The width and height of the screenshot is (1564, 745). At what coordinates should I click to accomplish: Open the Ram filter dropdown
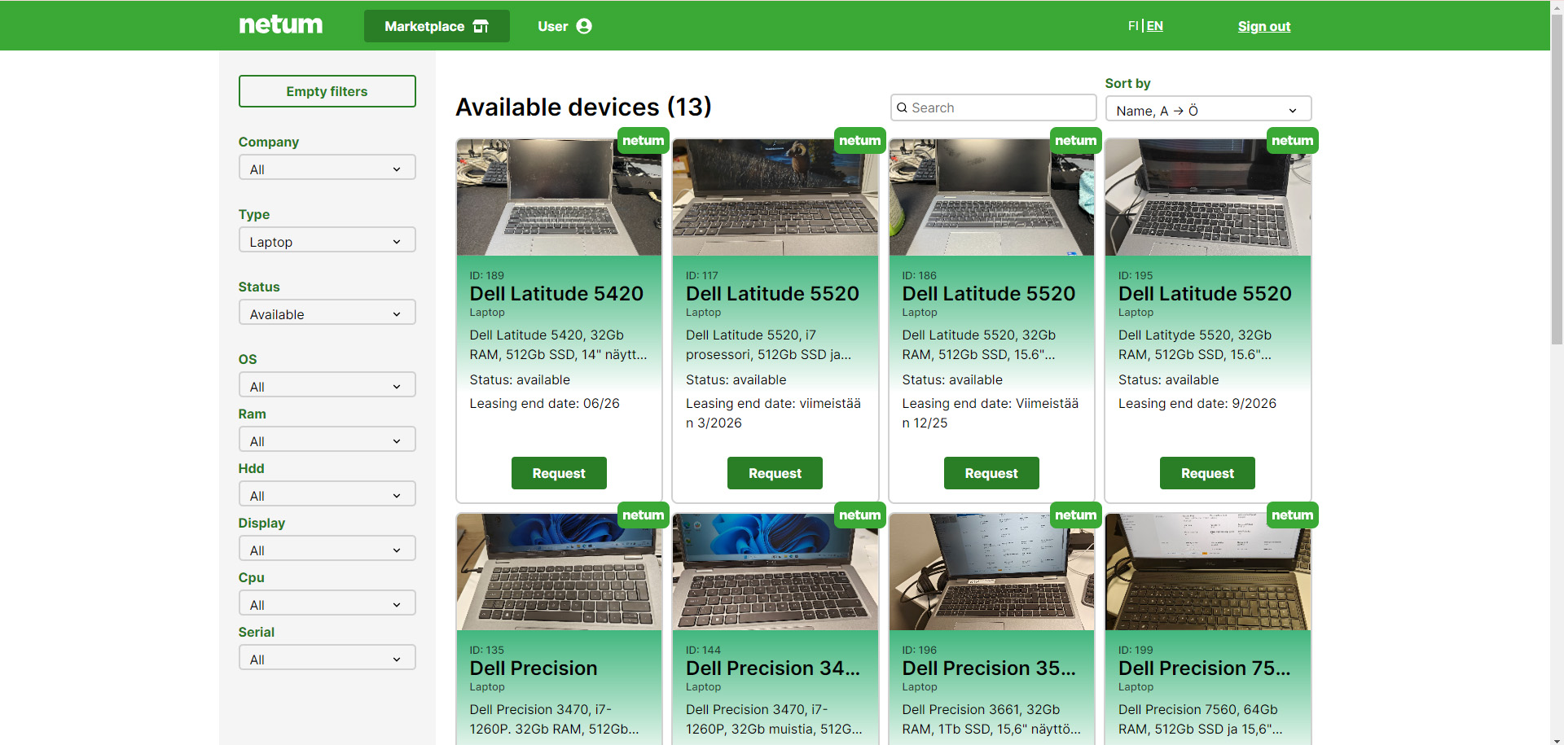pos(327,440)
